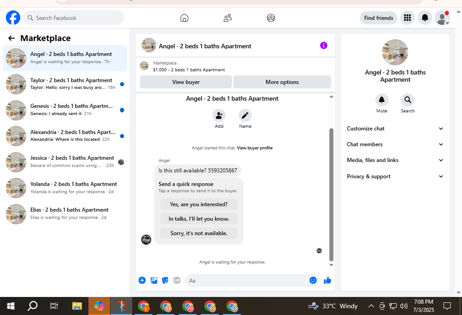Open Angel's conversation in the list

(65, 58)
